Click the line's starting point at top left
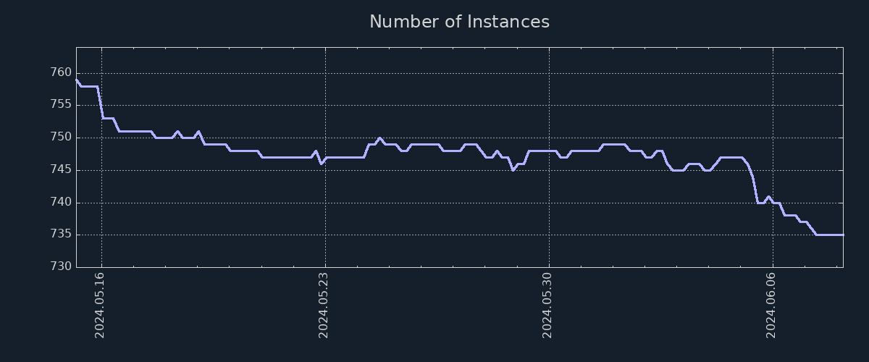The width and height of the screenshot is (869, 362). point(77,80)
